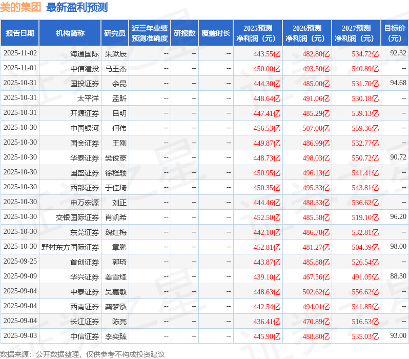Image resolution: width=409 pixels, height=359 pixels.
Task: Click analyst name 马王杰
Action: (x=116, y=69)
